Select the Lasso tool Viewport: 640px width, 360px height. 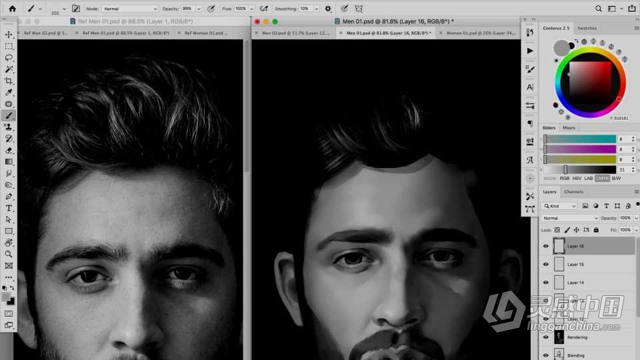tap(9, 57)
